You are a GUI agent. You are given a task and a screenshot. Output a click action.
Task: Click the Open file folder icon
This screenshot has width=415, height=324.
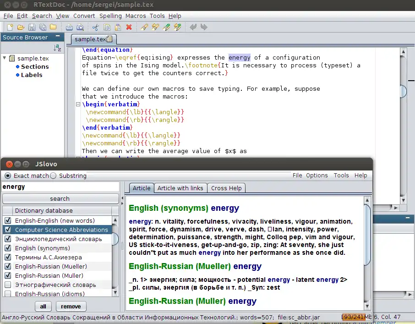click(x=21, y=27)
